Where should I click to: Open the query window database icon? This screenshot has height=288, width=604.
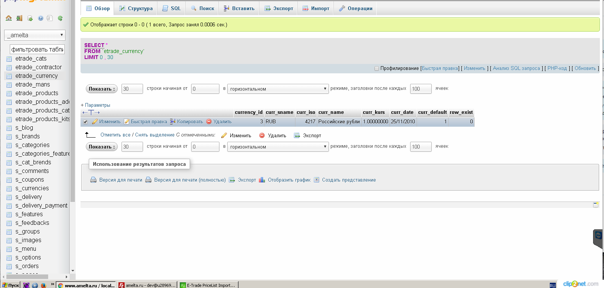pos(30,18)
